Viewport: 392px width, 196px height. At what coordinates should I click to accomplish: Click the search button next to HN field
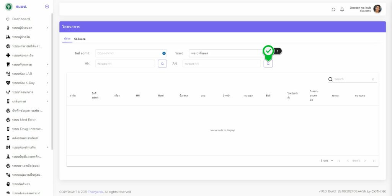162,64
